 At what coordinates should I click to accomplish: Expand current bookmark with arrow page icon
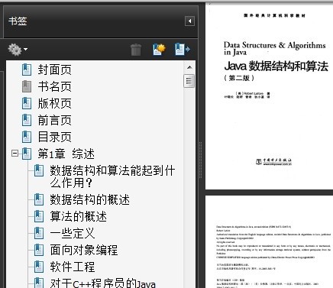[183, 50]
